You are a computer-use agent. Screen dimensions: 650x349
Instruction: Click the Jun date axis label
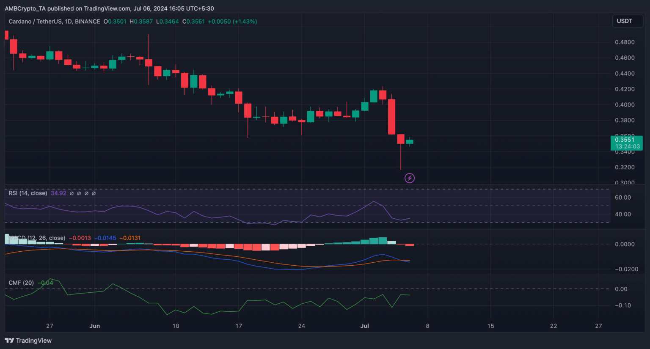point(95,326)
